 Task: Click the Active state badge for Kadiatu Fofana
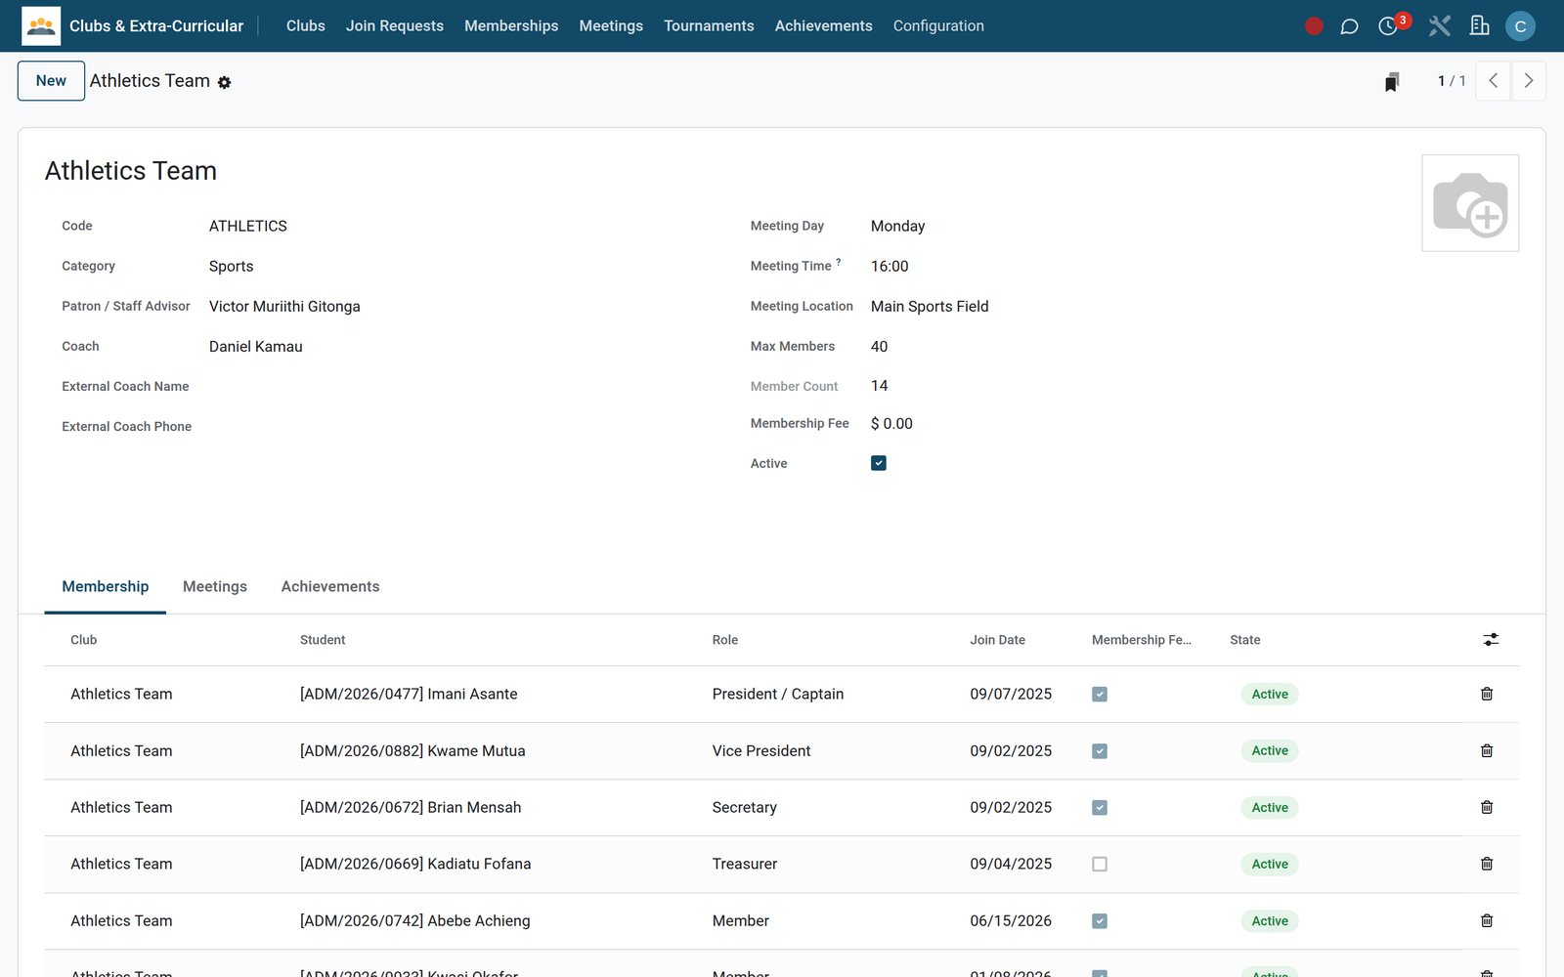pyautogui.click(x=1270, y=864)
